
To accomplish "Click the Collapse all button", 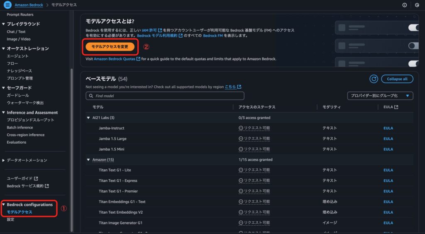I will click(x=397, y=79).
